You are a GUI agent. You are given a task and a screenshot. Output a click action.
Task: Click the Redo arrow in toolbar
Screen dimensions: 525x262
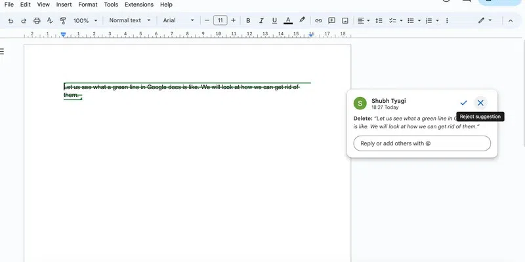[24, 21]
